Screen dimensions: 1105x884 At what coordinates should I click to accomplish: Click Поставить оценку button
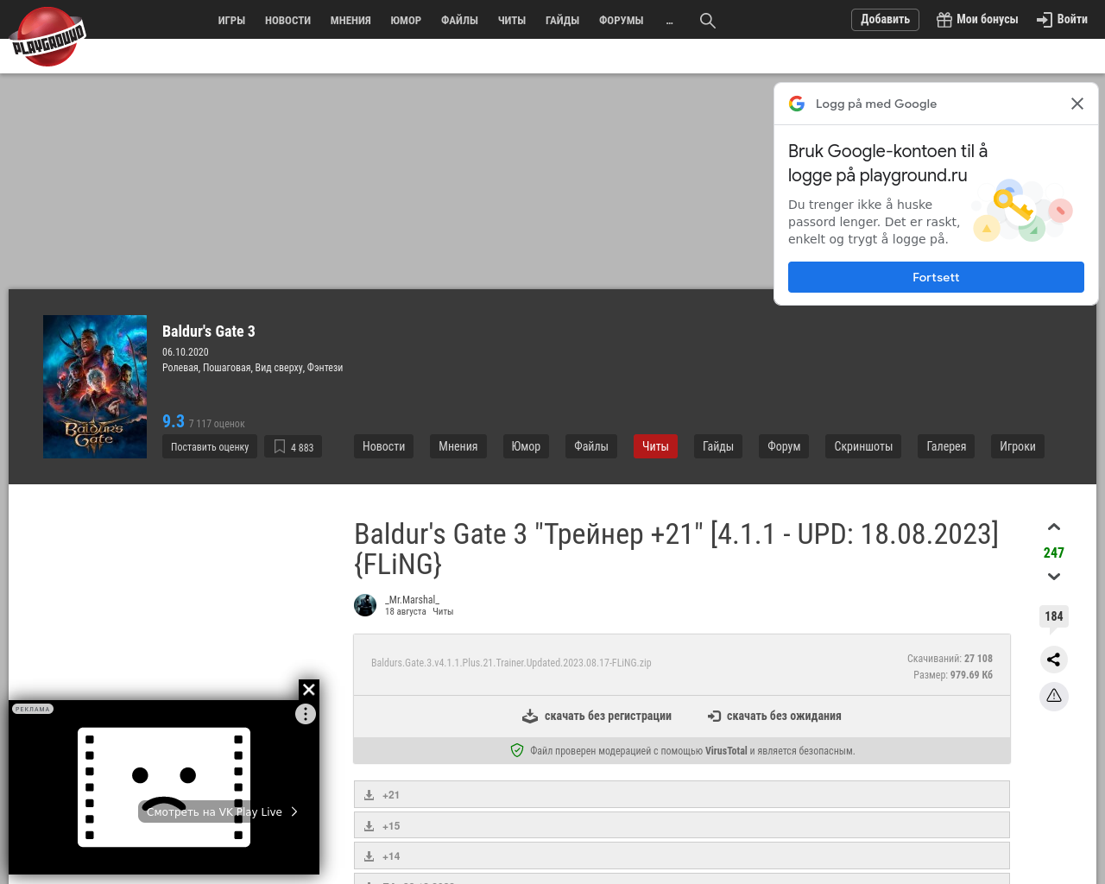pyautogui.click(x=210, y=446)
